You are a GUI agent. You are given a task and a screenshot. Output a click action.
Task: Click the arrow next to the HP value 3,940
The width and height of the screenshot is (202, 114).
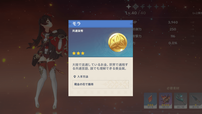click(192, 22)
